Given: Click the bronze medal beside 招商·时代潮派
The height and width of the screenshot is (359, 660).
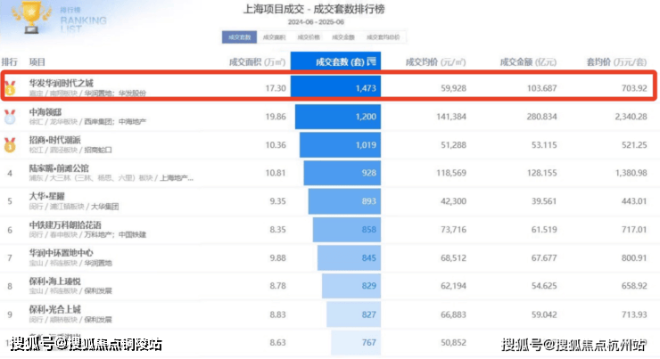Looking at the screenshot, I should [x=9, y=144].
